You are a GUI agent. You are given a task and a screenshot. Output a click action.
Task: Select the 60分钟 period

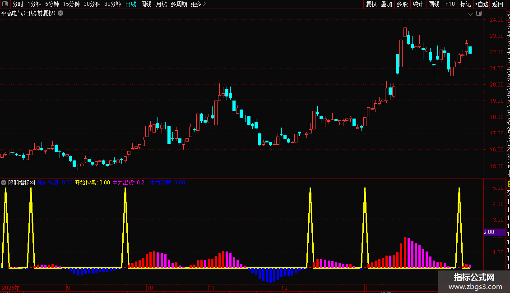(112, 4)
